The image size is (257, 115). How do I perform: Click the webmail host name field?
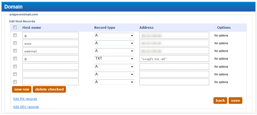click(51, 51)
